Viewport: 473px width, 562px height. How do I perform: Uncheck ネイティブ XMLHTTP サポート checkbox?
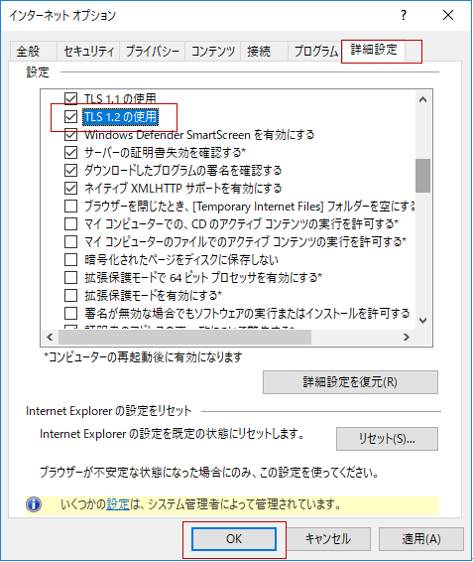(x=70, y=189)
